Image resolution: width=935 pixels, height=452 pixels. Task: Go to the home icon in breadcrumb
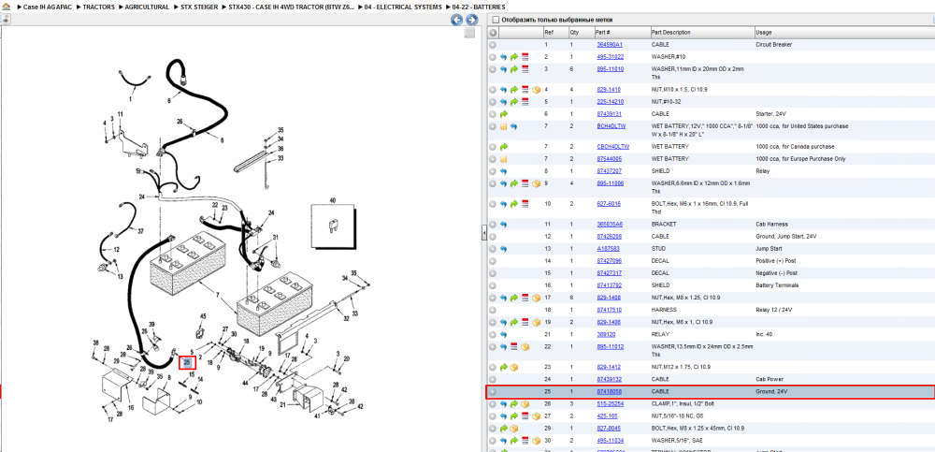pyautogui.click(x=7, y=7)
